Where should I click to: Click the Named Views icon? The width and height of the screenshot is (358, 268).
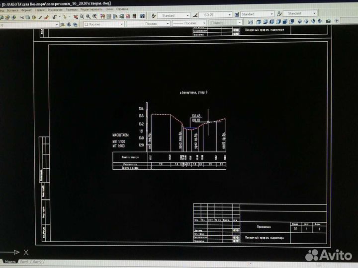pos(251,22)
